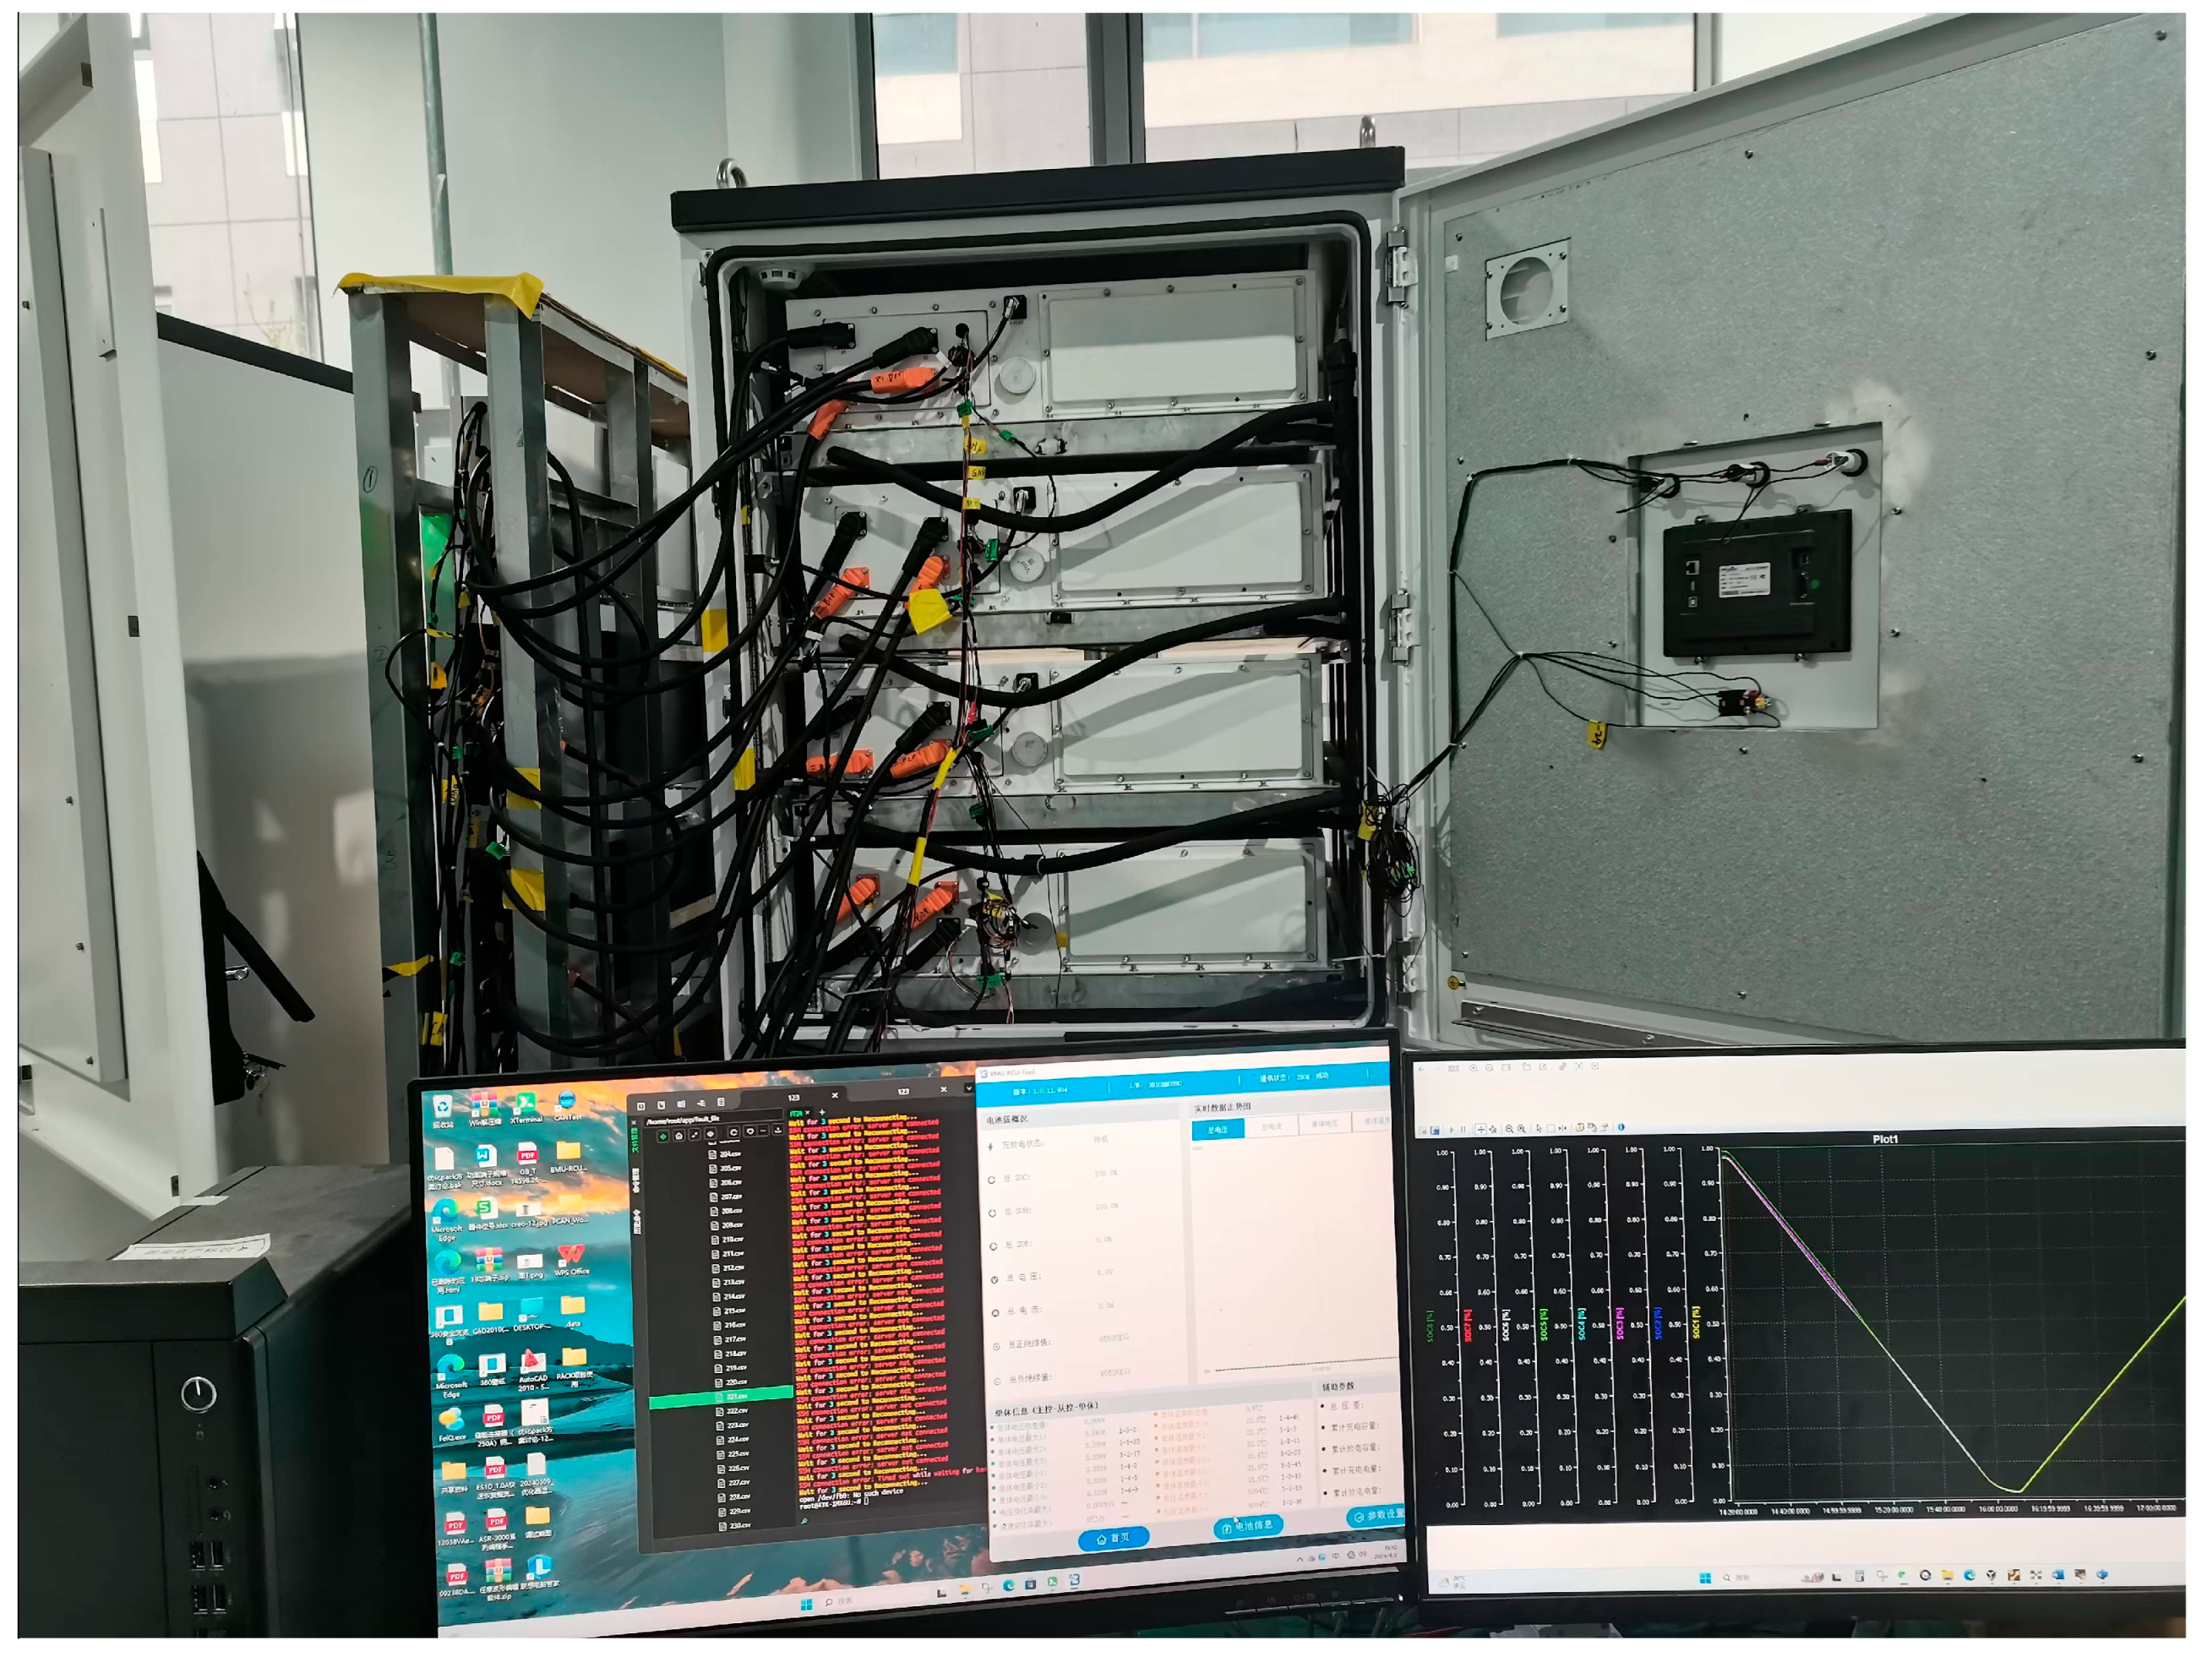
Task: Open 参数设置 parameter settings button
Action: coord(1378,1516)
